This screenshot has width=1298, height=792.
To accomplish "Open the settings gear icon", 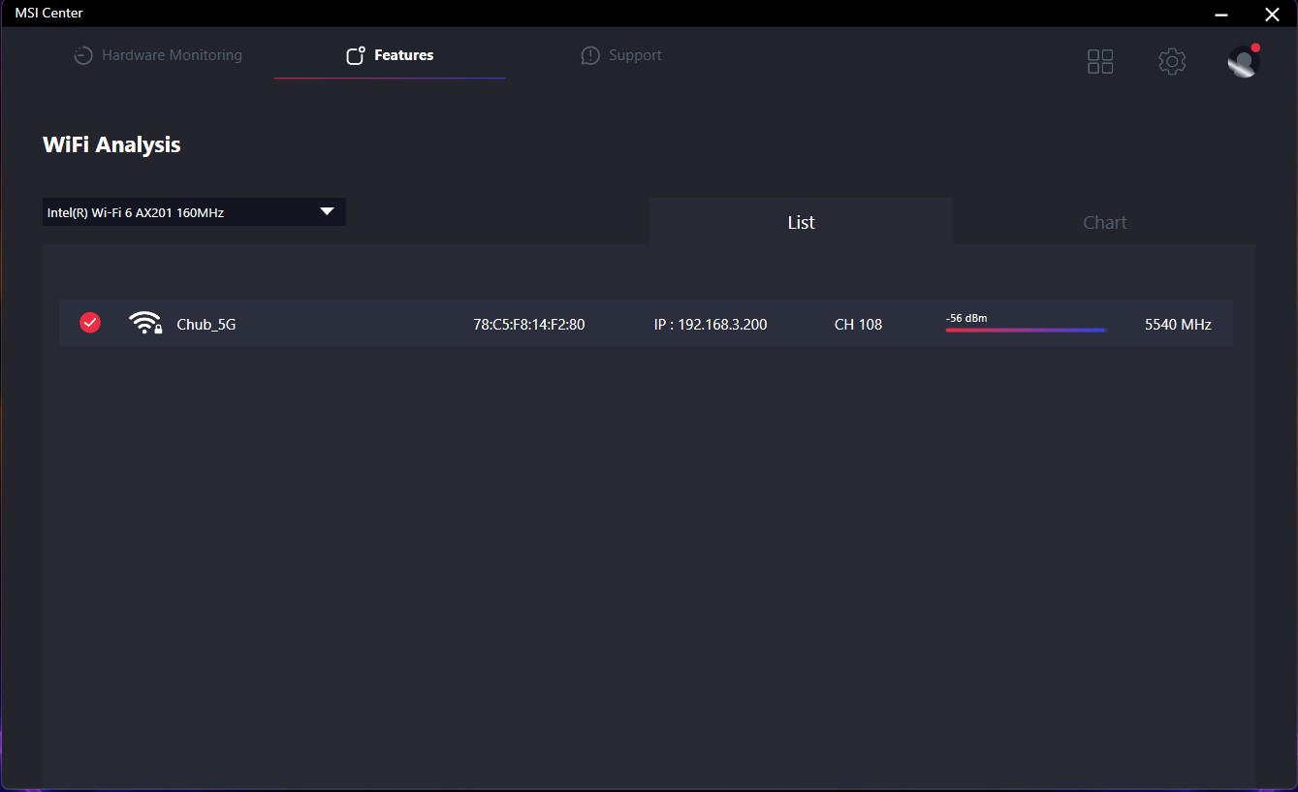I will (1172, 62).
